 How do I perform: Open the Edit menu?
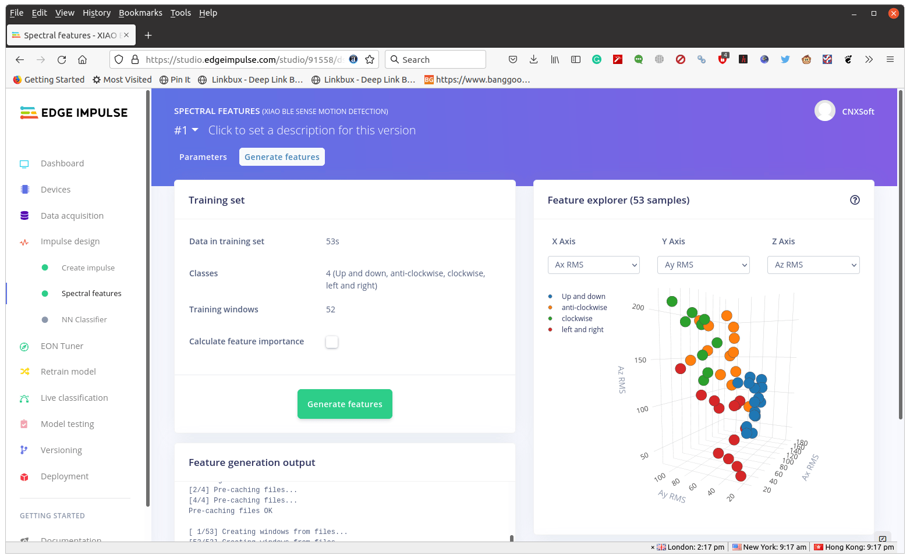[x=40, y=13]
